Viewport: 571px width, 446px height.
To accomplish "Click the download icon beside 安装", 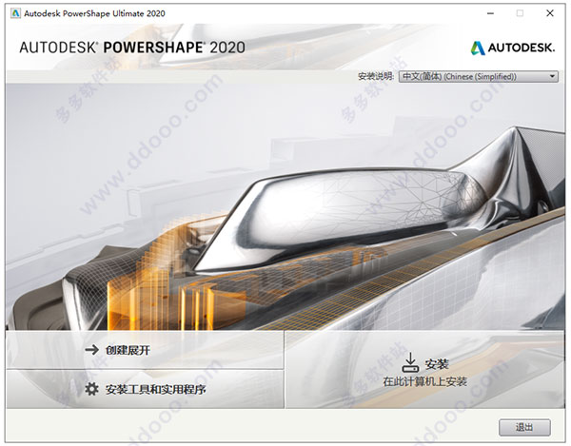I will [x=410, y=362].
